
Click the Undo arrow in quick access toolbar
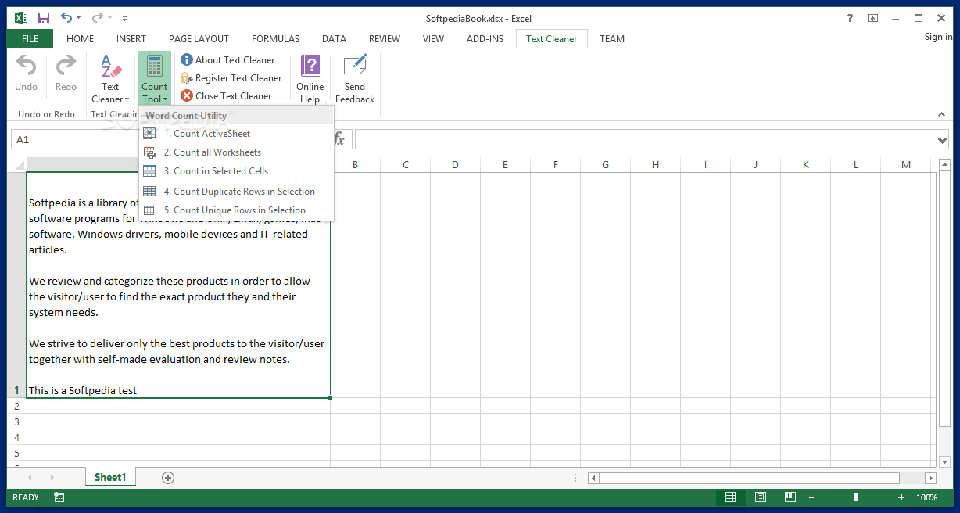click(66, 17)
